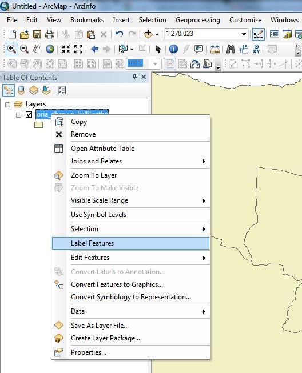
Task: Select the Pan hand tool
Action: tap(37, 49)
